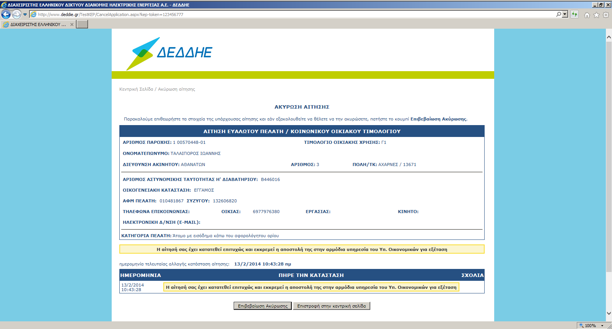Click the name ΤΑΛΑΙΠΟΡΟΣ ΙΩΑΝΝΗΣ
The width and height of the screenshot is (612, 329).
pos(195,153)
